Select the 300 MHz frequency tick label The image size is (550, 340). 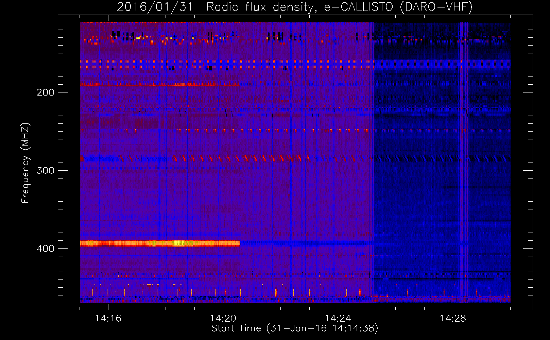(46, 170)
